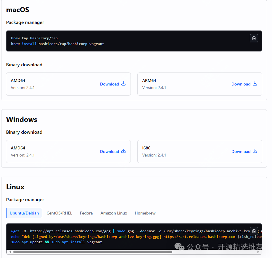Click the code block horizontal scrollbar thumb
The image size is (272, 258).
[x=93, y=252]
